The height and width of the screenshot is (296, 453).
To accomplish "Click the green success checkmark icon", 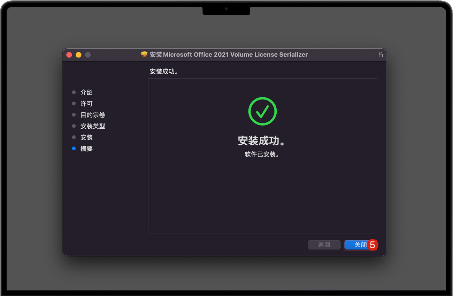I will pyautogui.click(x=262, y=111).
